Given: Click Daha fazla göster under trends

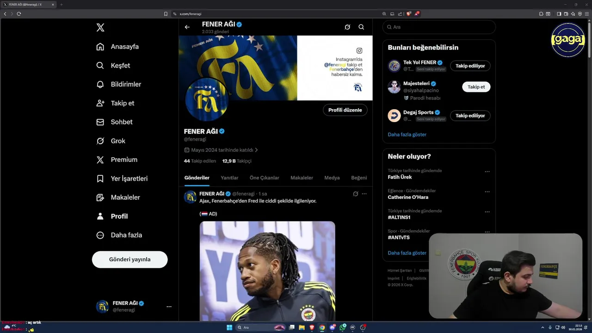Looking at the screenshot, I should [x=407, y=253].
